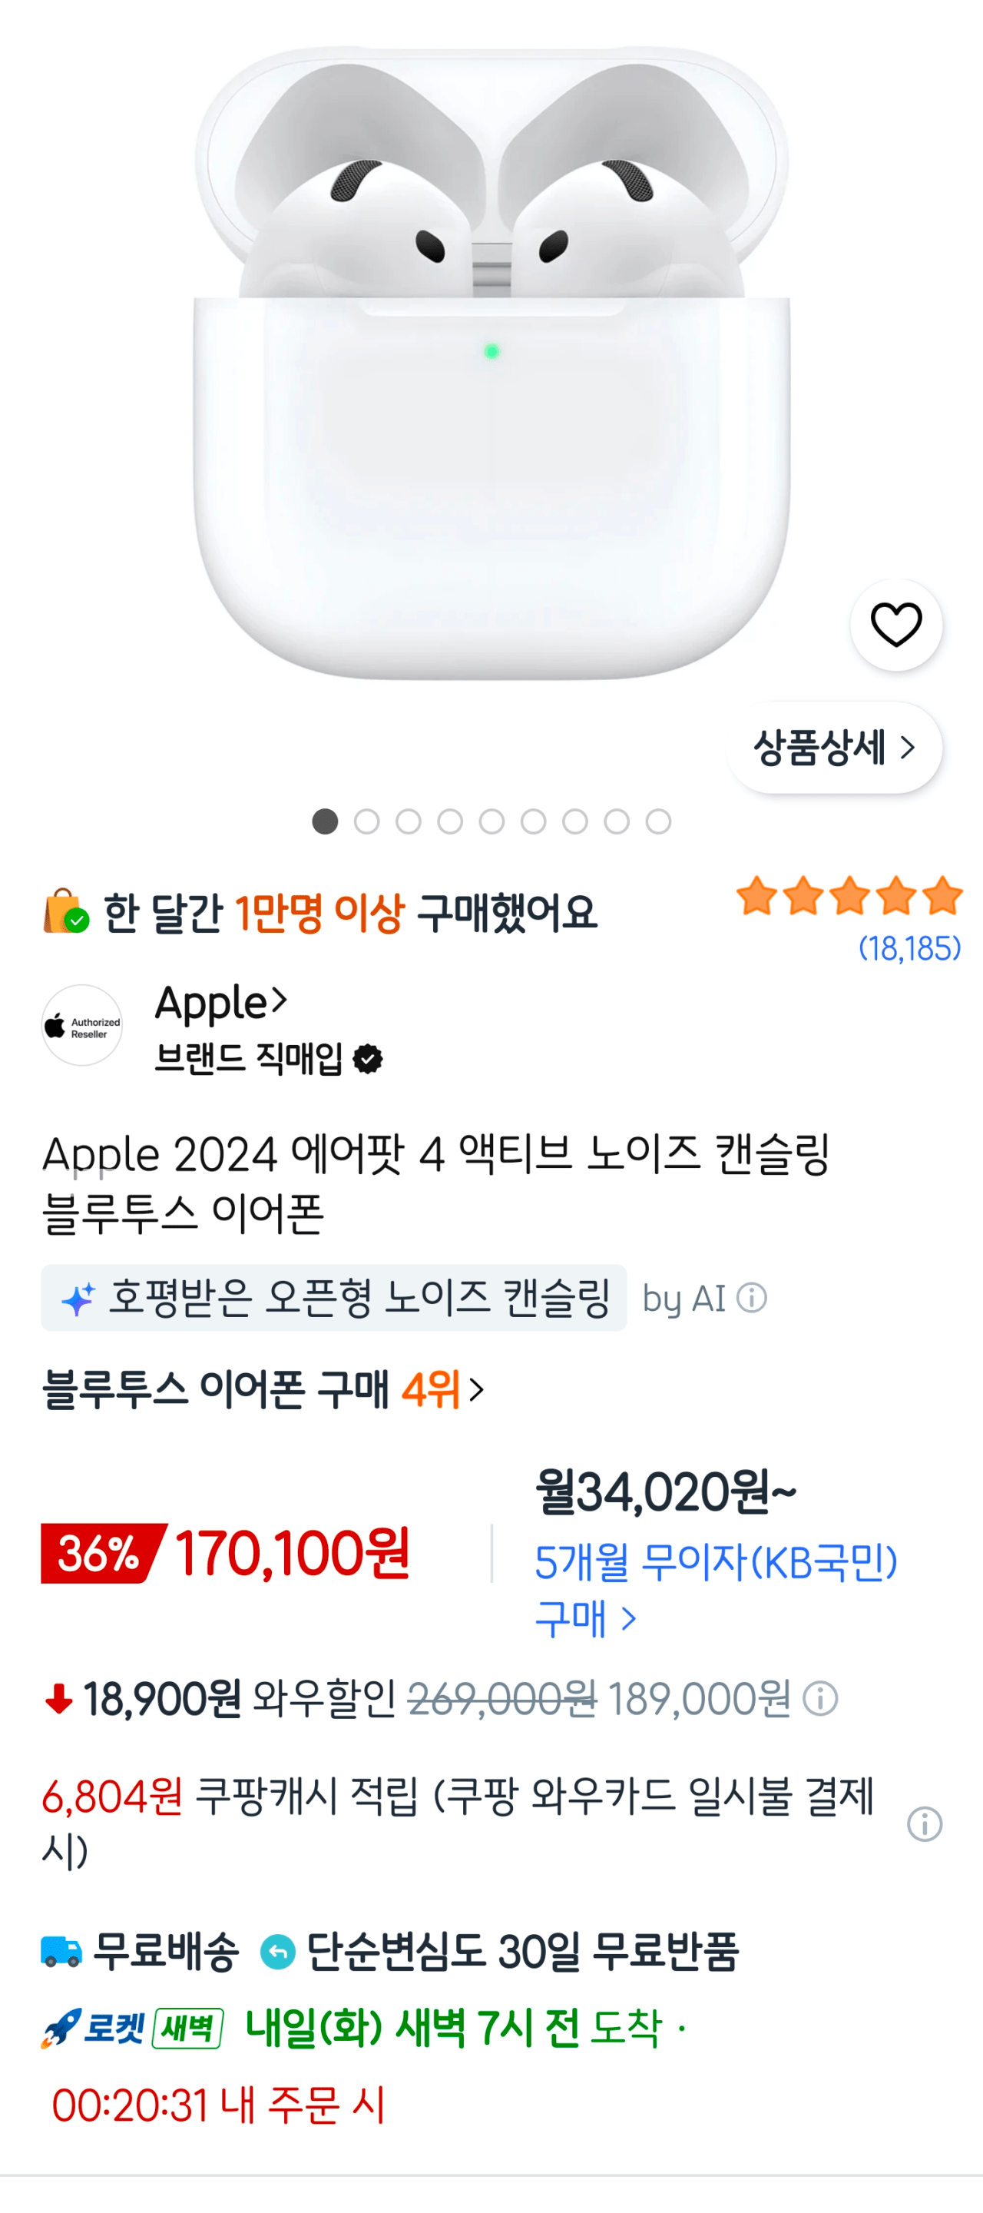Tap the AirPods main product image

pyautogui.click(x=492, y=362)
